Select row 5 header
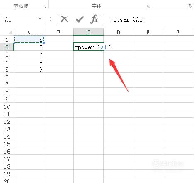Image resolution: width=194 pixels, height=183 pixels. (x=7, y=70)
